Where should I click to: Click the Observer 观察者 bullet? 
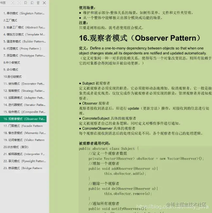pos(94,103)
